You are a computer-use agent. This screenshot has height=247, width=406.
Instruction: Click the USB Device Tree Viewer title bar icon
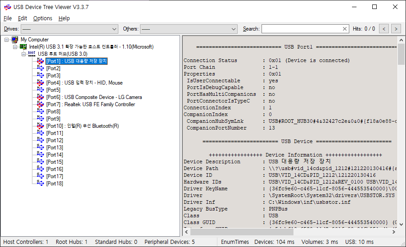coord(8,7)
